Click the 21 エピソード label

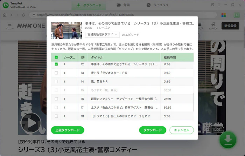point(131,35)
